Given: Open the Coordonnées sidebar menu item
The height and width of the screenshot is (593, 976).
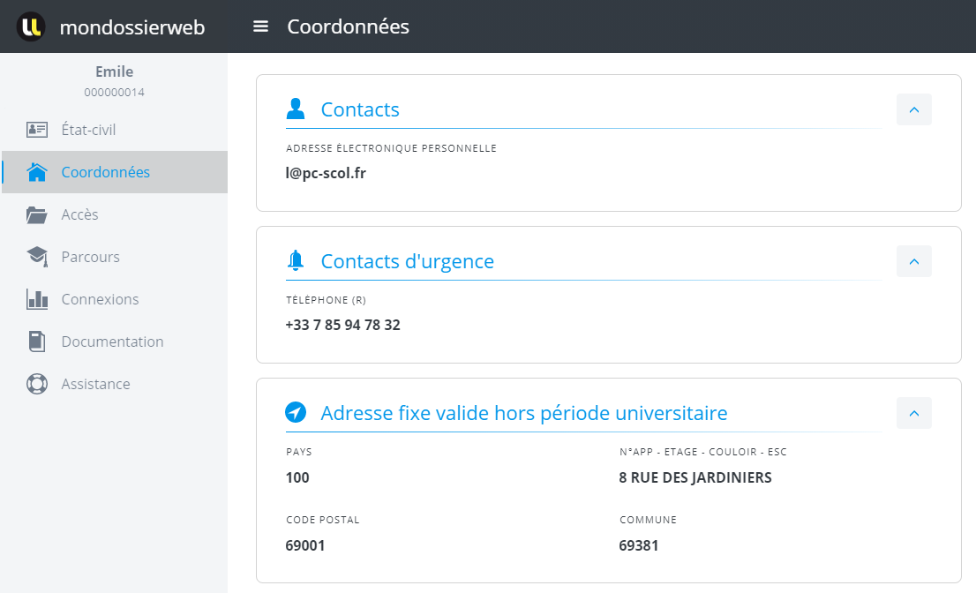Looking at the screenshot, I should click(105, 172).
